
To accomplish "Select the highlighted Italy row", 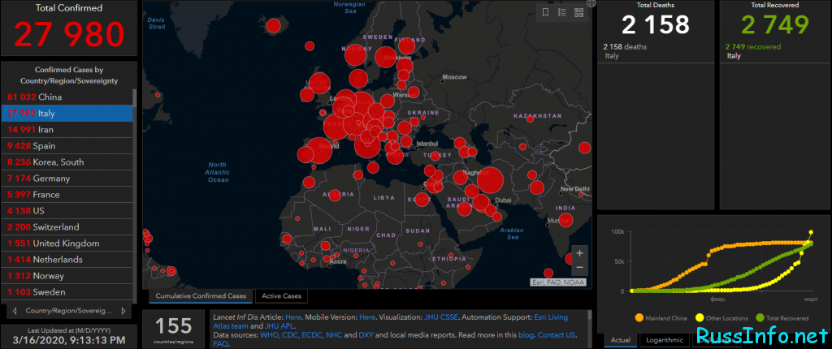I will pyautogui.click(x=67, y=114).
